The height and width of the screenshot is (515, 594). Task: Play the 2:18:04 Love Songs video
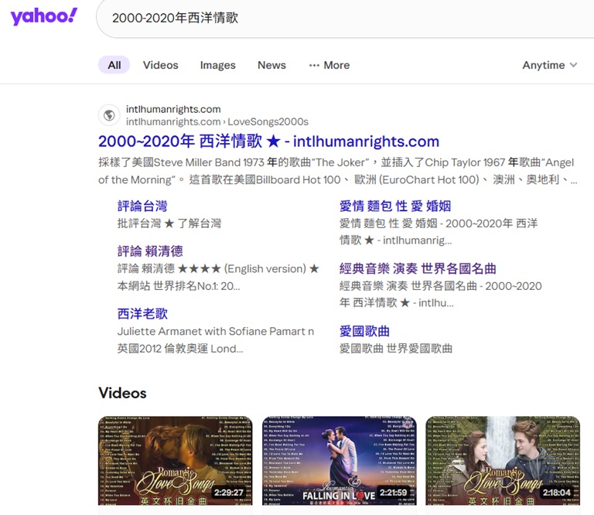(503, 461)
